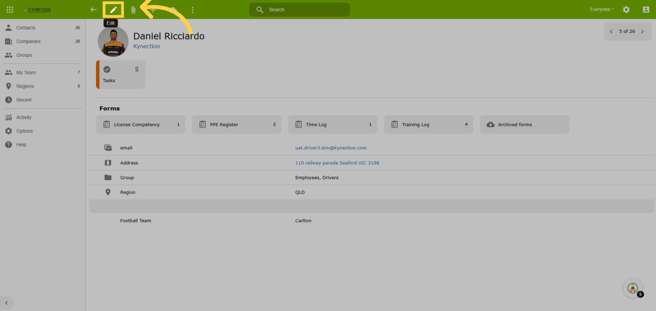This screenshot has height=311, width=656.
Task: Go to the previous contact record
Action: click(611, 31)
